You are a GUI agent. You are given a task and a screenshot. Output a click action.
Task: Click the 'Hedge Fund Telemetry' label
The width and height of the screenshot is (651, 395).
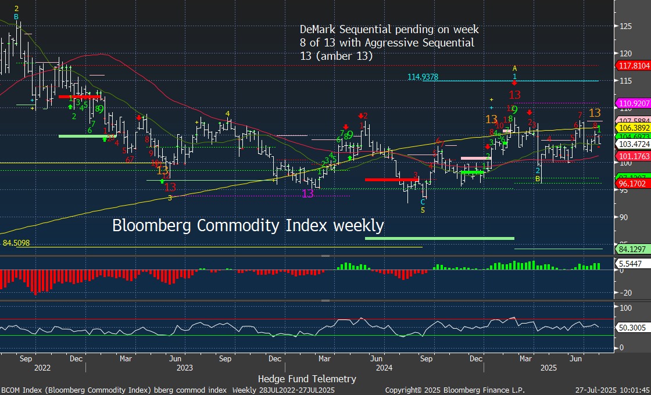pyautogui.click(x=307, y=378)
